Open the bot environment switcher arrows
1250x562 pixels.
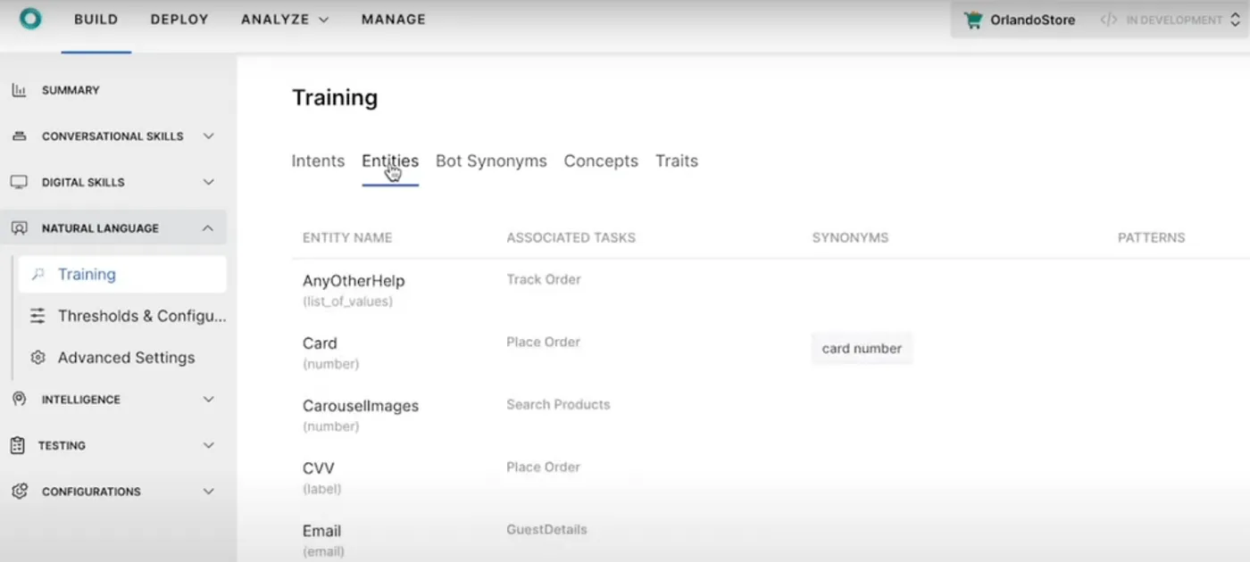point(1235,20)
